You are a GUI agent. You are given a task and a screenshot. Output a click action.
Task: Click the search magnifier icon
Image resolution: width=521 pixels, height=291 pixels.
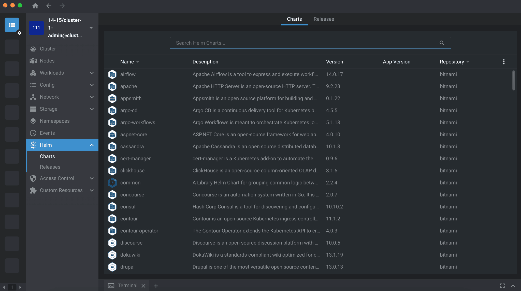[x=442, y=43]
